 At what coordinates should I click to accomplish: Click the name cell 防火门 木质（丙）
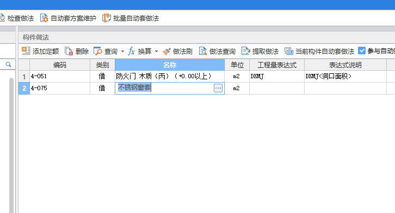coord(170,76)
